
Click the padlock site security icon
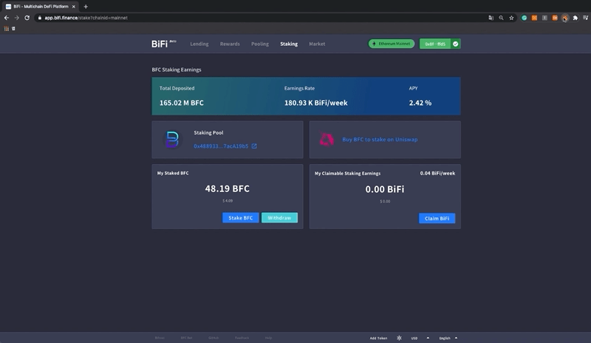40,18
